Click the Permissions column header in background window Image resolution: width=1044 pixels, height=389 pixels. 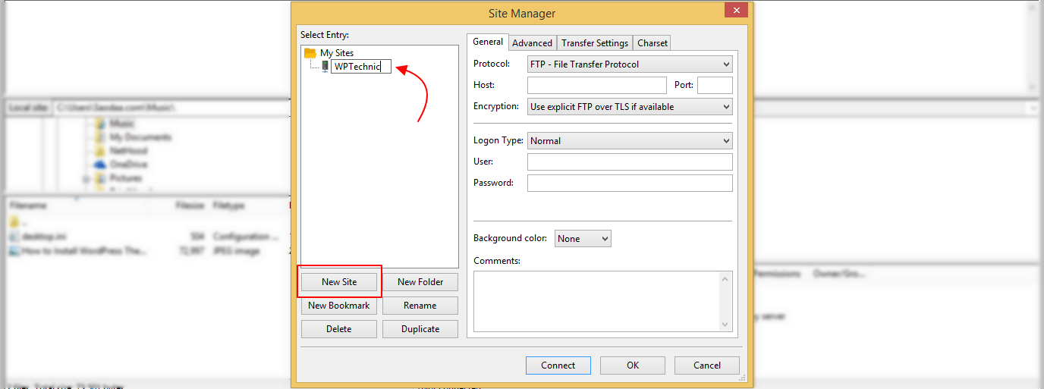tap(777, 274)
